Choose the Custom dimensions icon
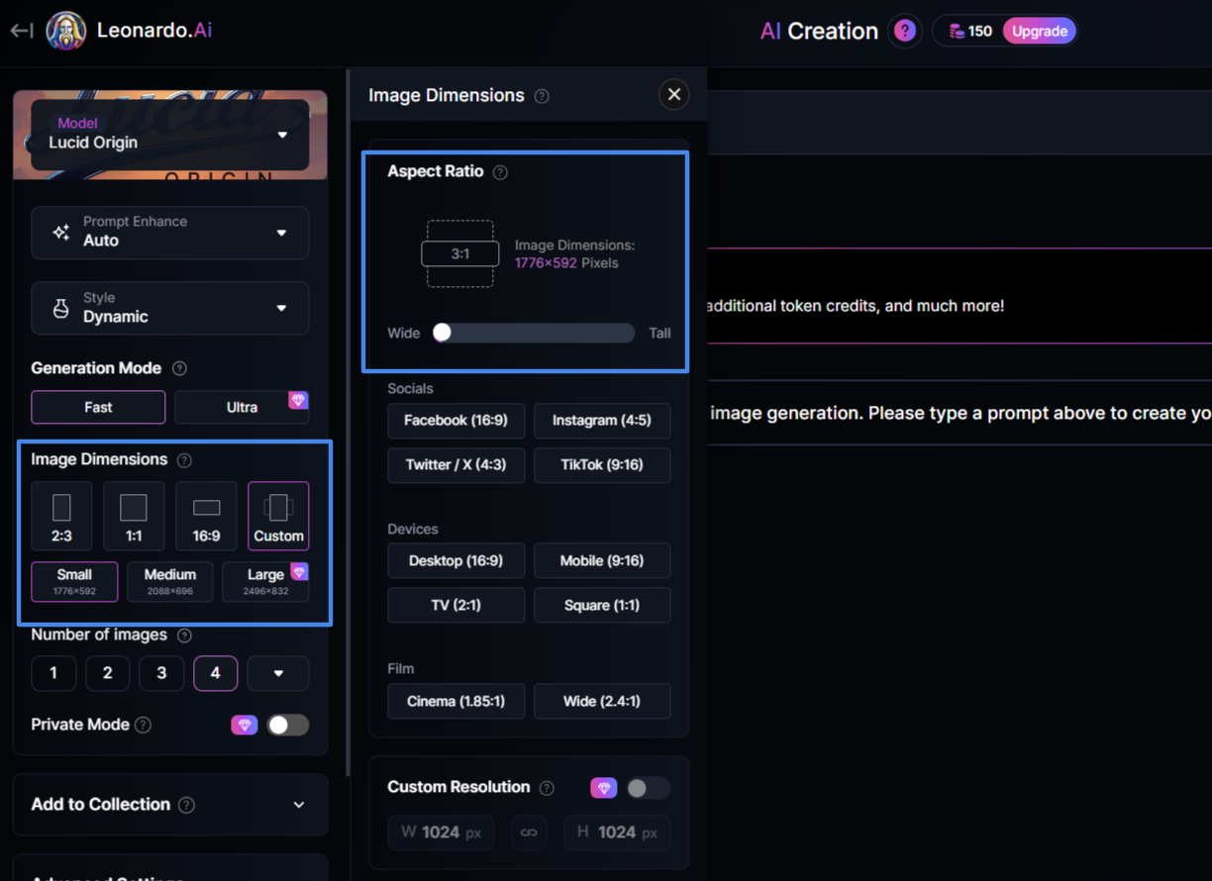Image resolution: width=1212 pixels, height=881 pixels. tap(278, 515)
